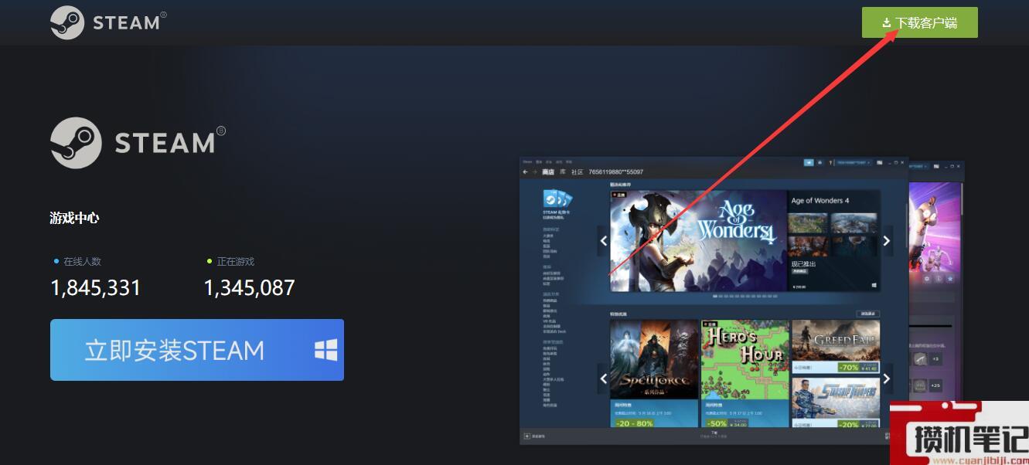Viewport: 1029px width, 465px height.
Task: Open the 商店 tab in the client preview
Action: coord(547,171)
